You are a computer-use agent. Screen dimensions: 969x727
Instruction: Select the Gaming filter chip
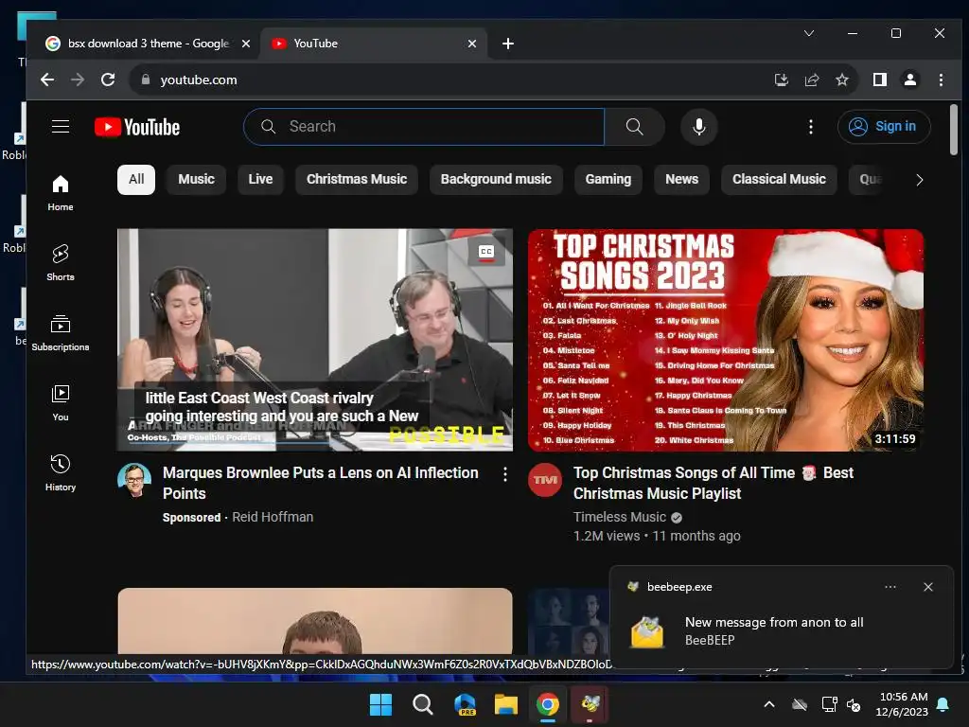point(608,179)
